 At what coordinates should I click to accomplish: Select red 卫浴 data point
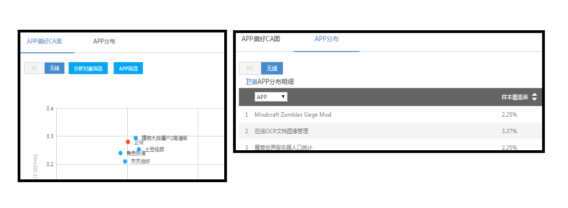coord(128,142)
